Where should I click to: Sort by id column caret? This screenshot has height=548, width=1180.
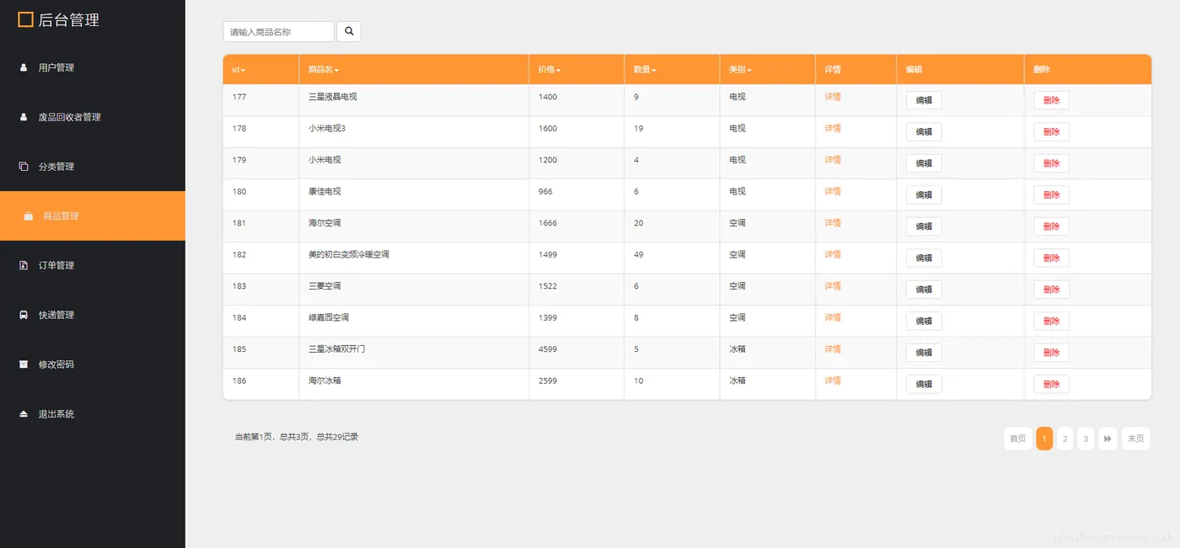[x=244, y=71]
